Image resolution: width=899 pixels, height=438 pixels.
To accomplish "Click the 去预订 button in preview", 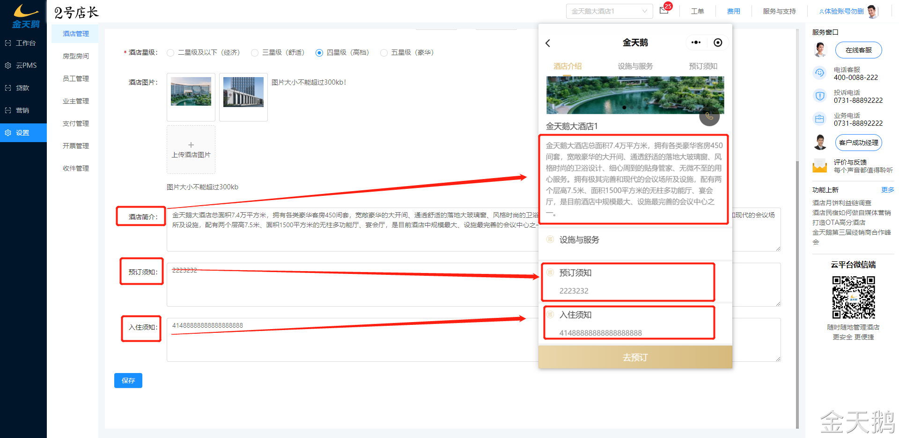I will pos(635,357).
